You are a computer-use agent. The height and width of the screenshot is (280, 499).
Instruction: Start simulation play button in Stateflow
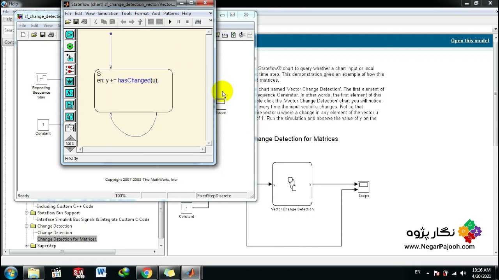point(170,22)
